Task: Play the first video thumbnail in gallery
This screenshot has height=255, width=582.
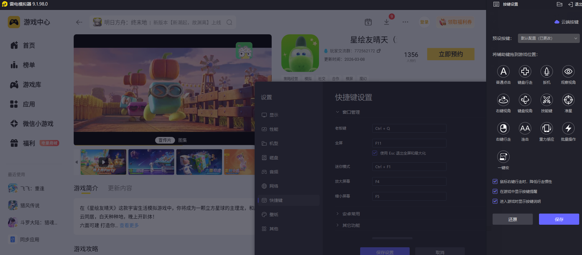Action: click(103, 162)
